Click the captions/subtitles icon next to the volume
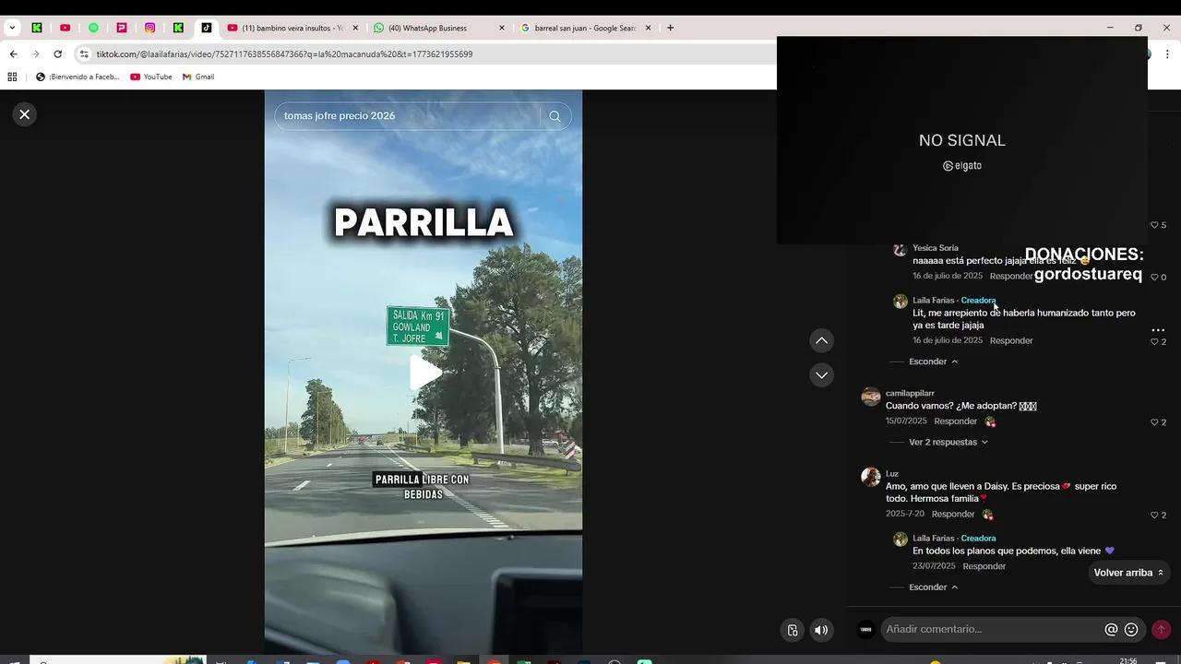The width and height of the screenshot is (1181, 664). (x=793, y=630)
